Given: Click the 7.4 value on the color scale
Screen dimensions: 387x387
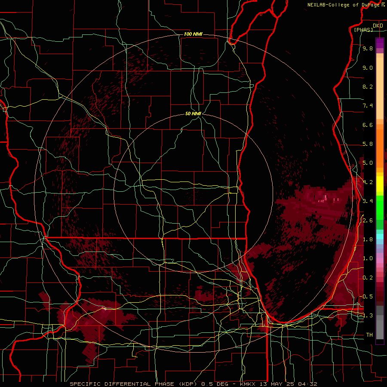Looking at the screenshot, I should click(x=368, y=106).
